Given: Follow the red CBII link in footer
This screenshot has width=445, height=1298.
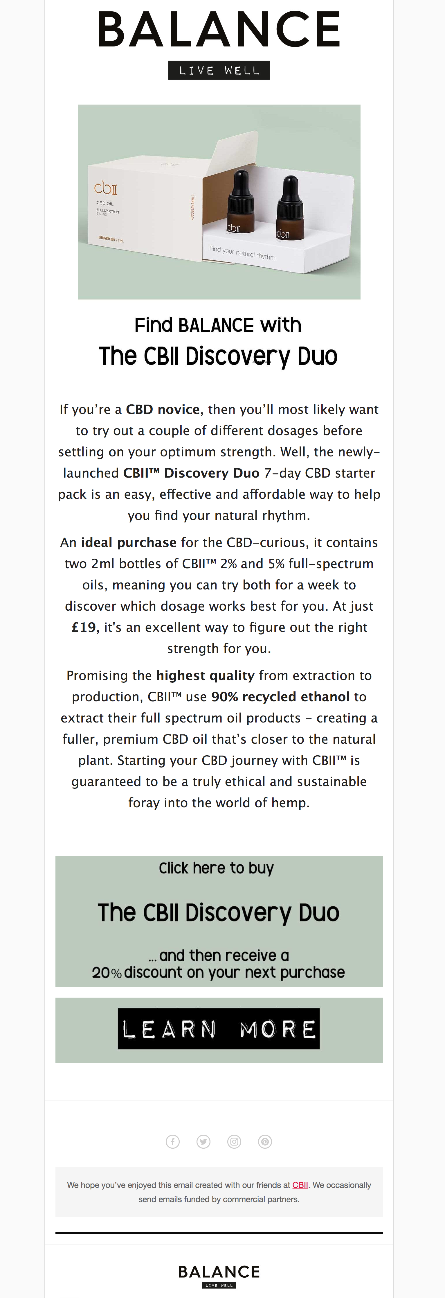Looking at the screenshot, I should [300, 1185].
